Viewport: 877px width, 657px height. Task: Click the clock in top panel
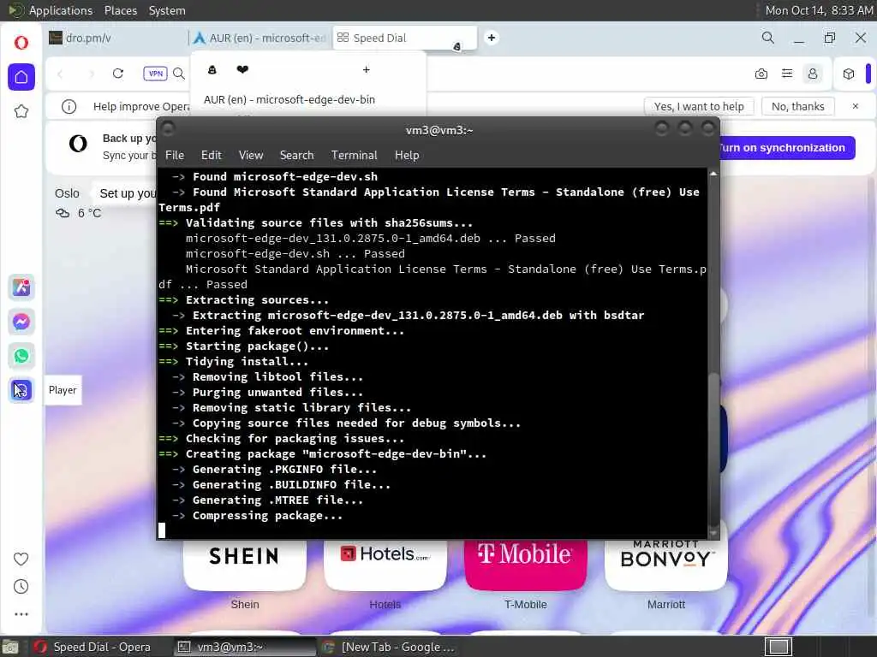(819, 10)
